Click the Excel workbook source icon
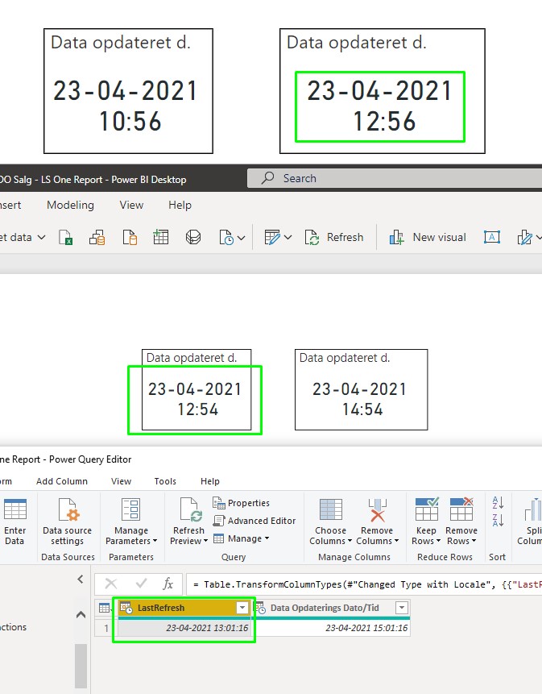This screenshot has width=542, height=694. click(65, 238)
